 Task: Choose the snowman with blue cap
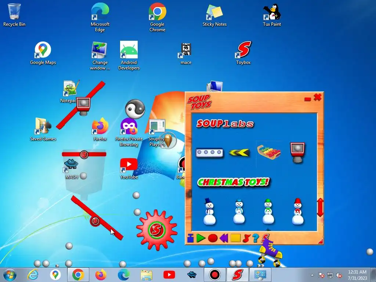click(x=239, y=211)
